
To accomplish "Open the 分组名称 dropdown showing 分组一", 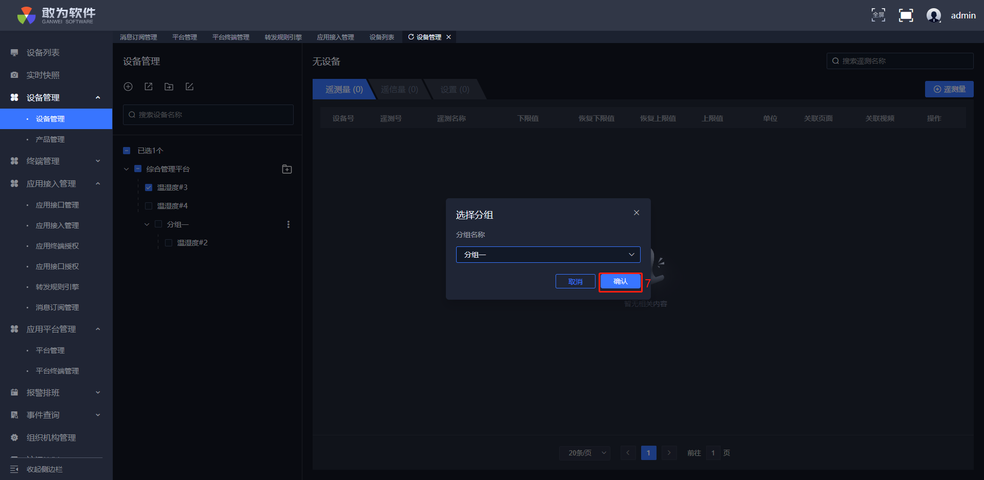I will pyautogui.click(x=548, y=255).
